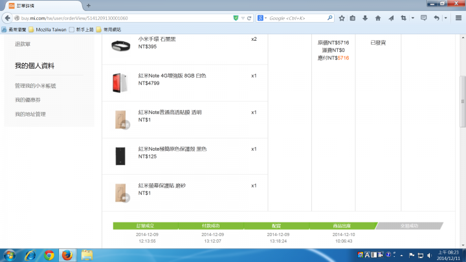The height and width of the screenshot is (262, 466).
Task: Open Google search engine selector dropdown
Action: pyautogui.click(x=261, y=18)
